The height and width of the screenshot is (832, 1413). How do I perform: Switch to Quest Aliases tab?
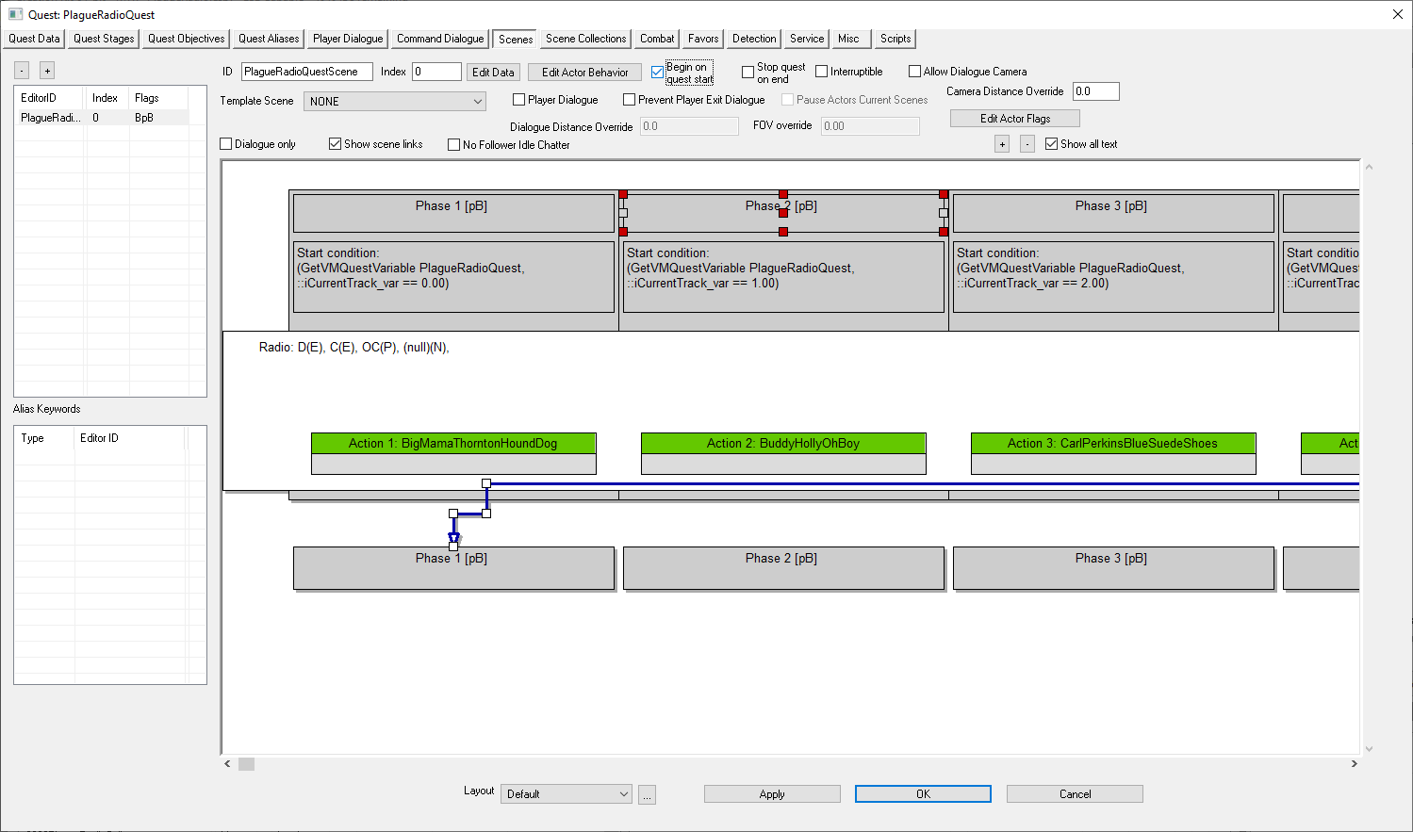(x=269, y=39)
